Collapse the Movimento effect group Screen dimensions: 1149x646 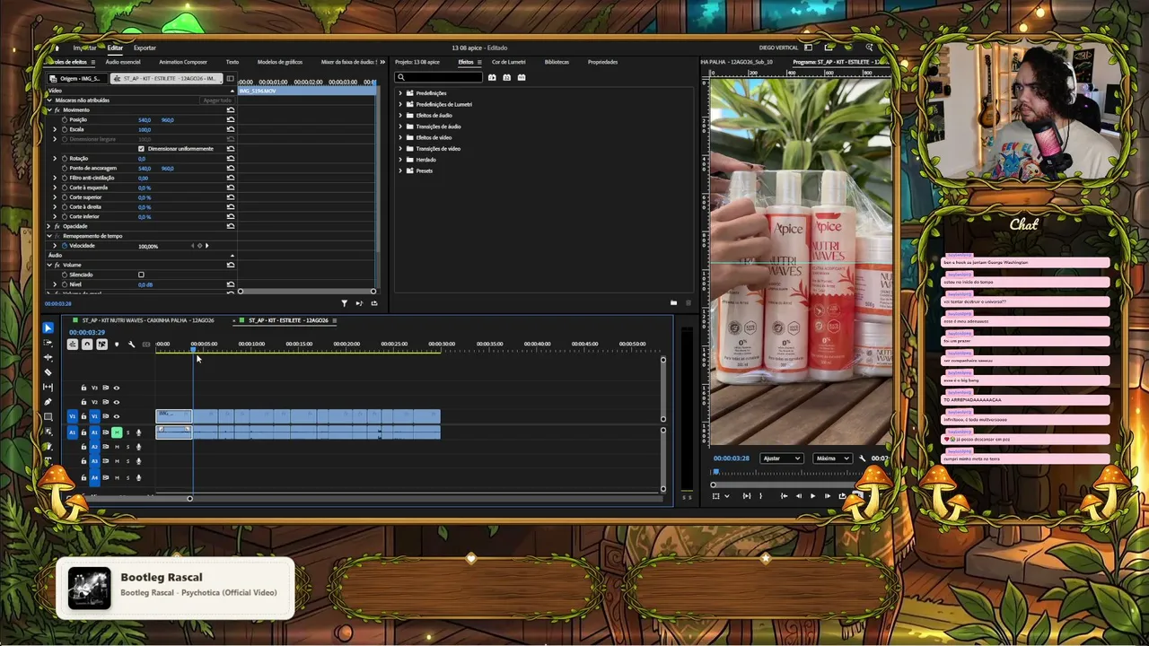(48, 109)
